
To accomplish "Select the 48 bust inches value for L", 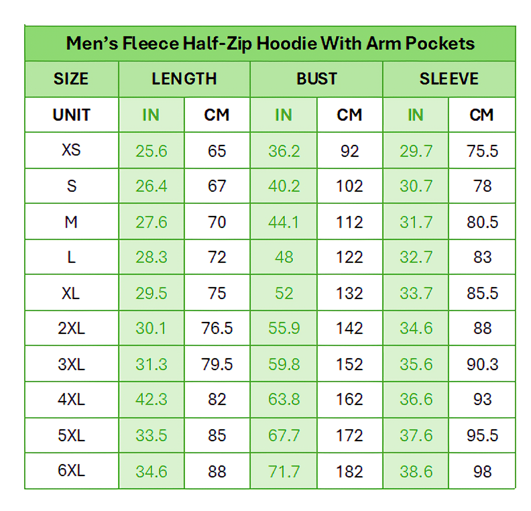I will 284,258.
